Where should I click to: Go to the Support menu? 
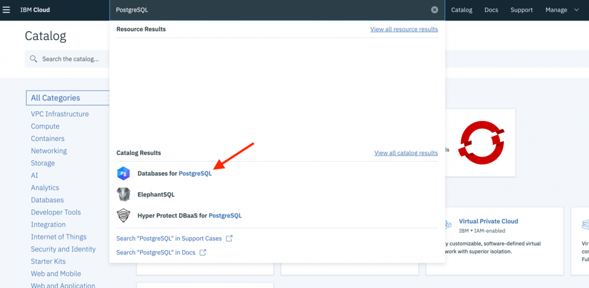coord(521,10)
